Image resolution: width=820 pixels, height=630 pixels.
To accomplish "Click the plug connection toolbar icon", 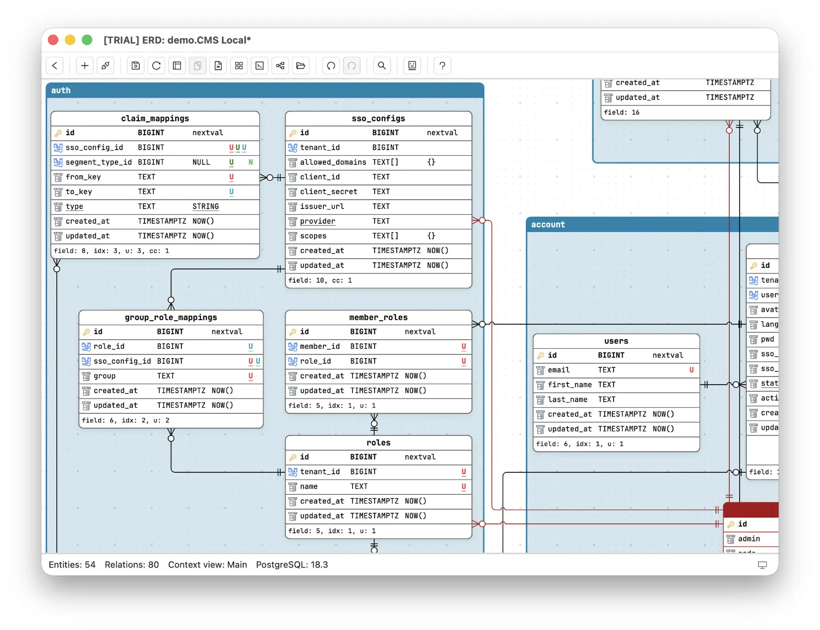I will point(106,66).
